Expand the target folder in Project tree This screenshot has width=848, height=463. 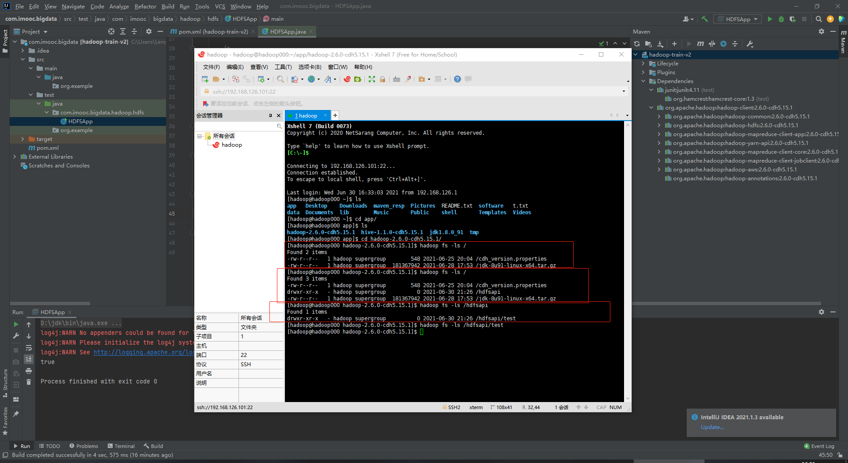pyautogui.click(x=23, y=139)
